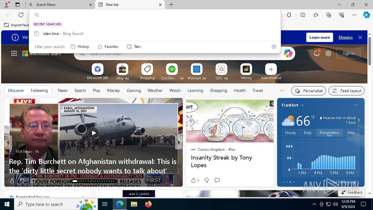This screenshot has height=210, width=373.
Task: Click the browser profile avatar icon
Action: 6,5
